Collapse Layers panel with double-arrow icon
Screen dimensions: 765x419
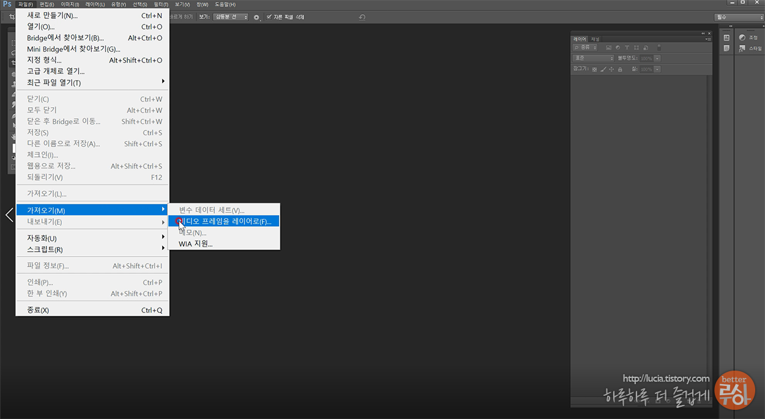coord(703,33)
